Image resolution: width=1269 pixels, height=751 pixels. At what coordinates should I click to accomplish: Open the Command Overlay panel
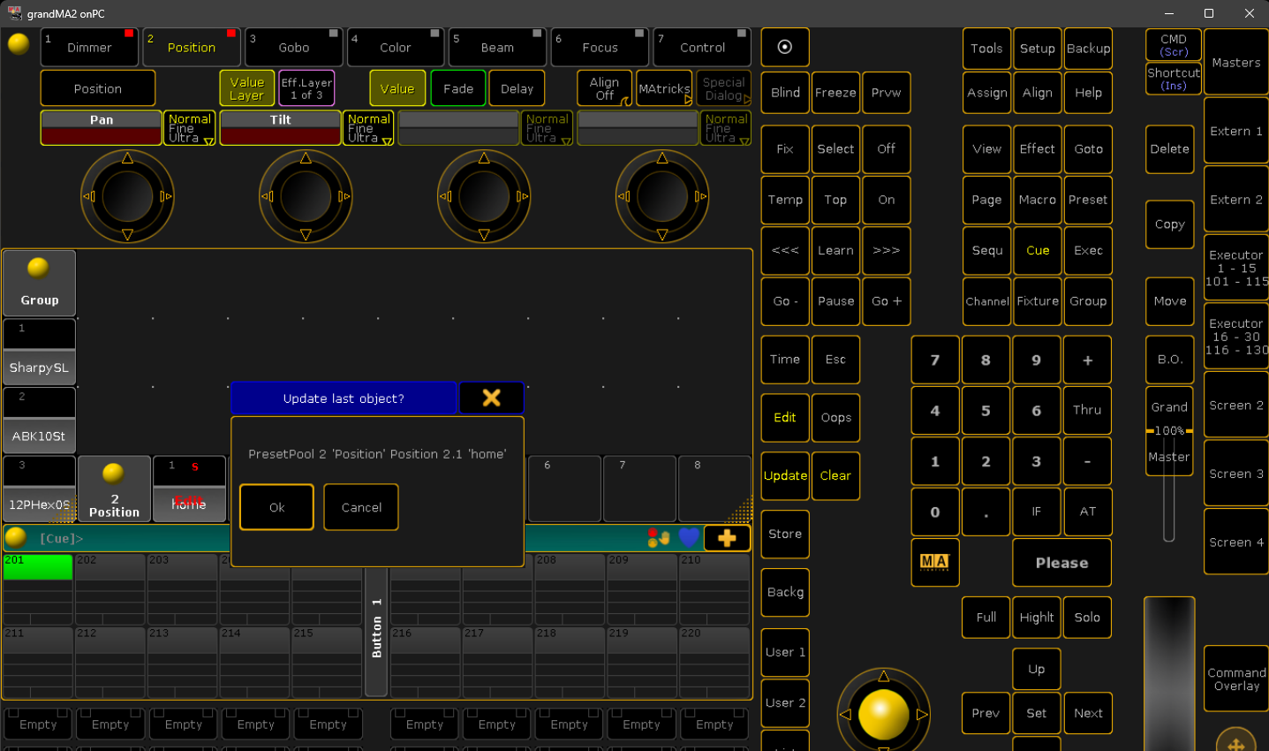click(x=1236, y=679)
